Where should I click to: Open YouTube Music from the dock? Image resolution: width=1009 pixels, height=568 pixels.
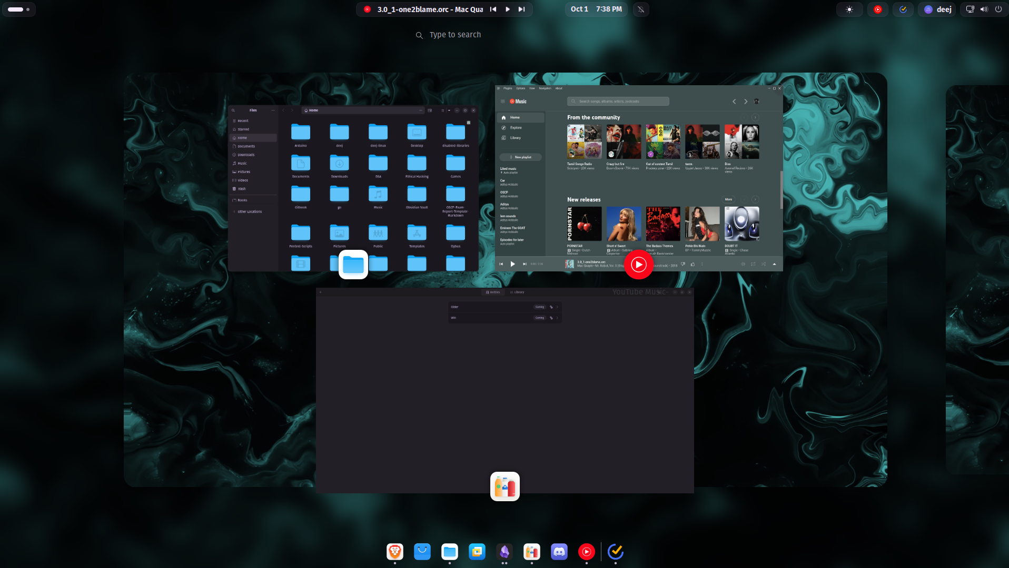(x=587, y=552)
